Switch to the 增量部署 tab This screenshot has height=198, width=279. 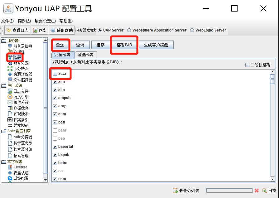85,55
